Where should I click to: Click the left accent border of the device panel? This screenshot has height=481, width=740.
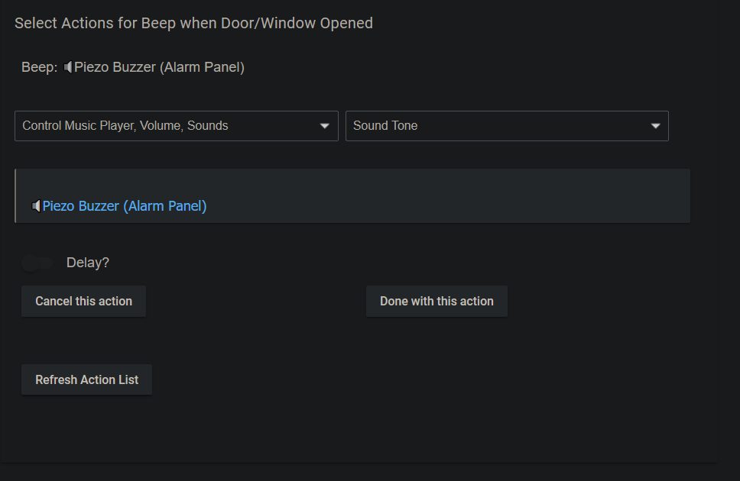15,196
